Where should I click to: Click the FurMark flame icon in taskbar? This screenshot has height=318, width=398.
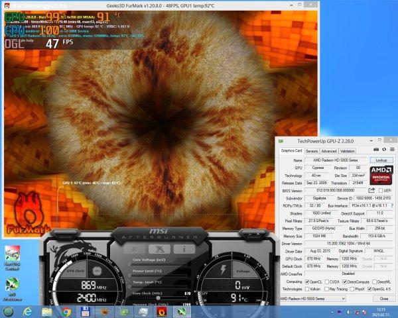click(162, 312)
